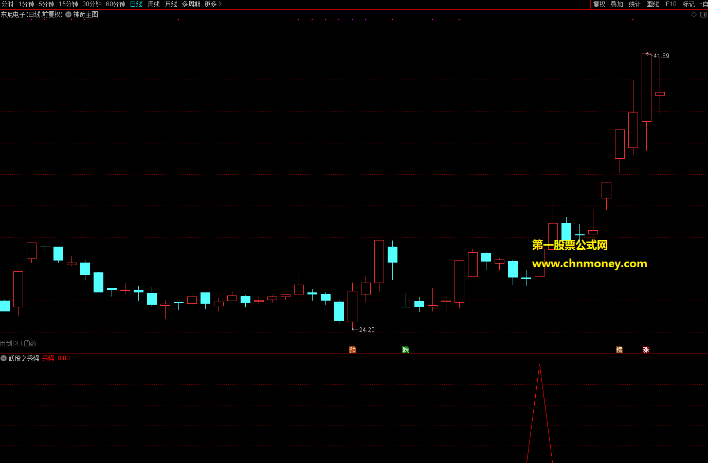Click the candlestick above the 24.20 label

click(x=352, y=306)
